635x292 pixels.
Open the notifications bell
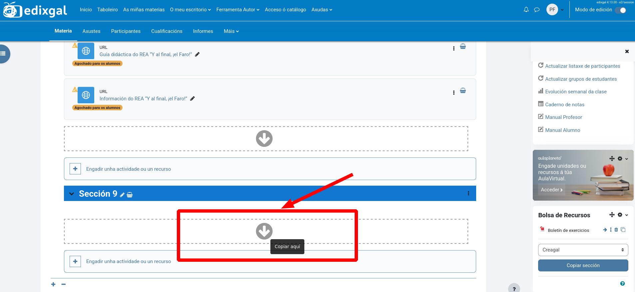(x=526, y=10)
